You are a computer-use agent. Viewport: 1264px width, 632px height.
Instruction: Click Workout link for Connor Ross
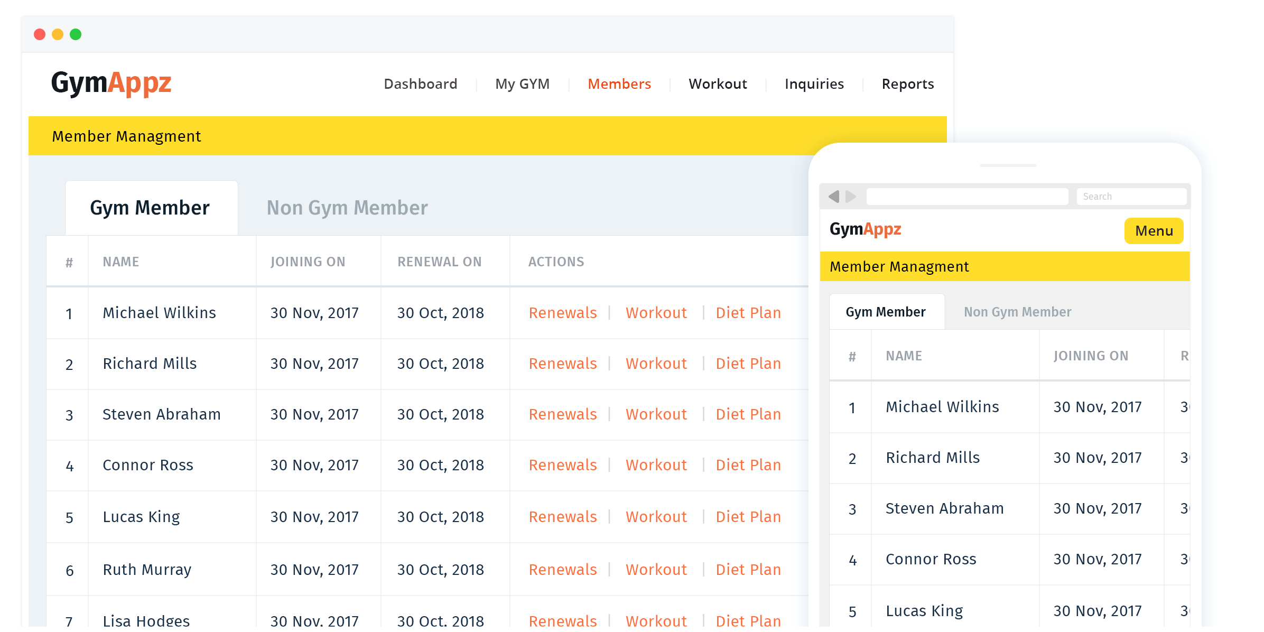(656, 465)
